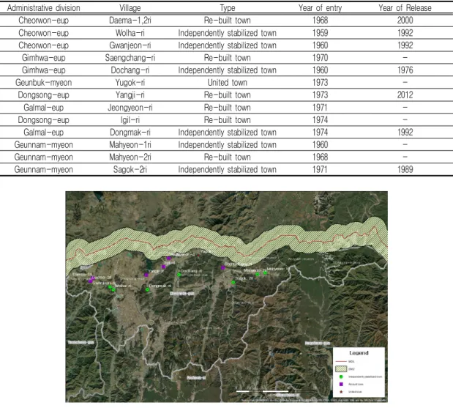Click the 'Type' column header
The height and width of the screenshot is (408, 453).
[228, 8]
